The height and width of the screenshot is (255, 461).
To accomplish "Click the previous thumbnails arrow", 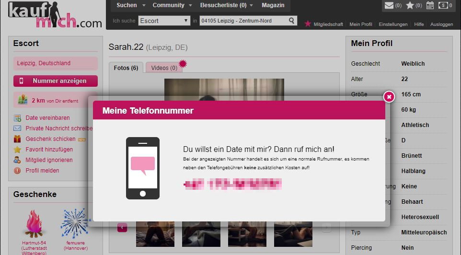I will click(x=122, y=227).
